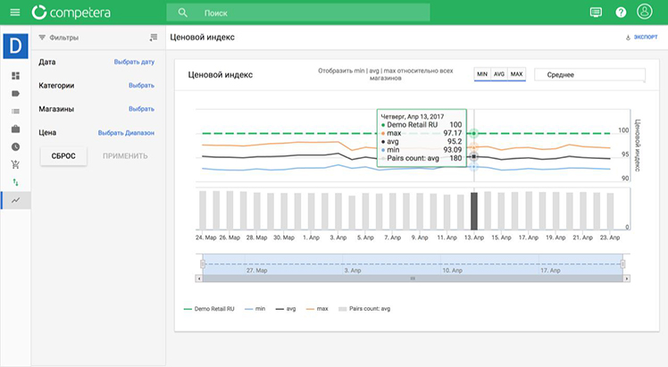Open the hamburger main menu

15,13
